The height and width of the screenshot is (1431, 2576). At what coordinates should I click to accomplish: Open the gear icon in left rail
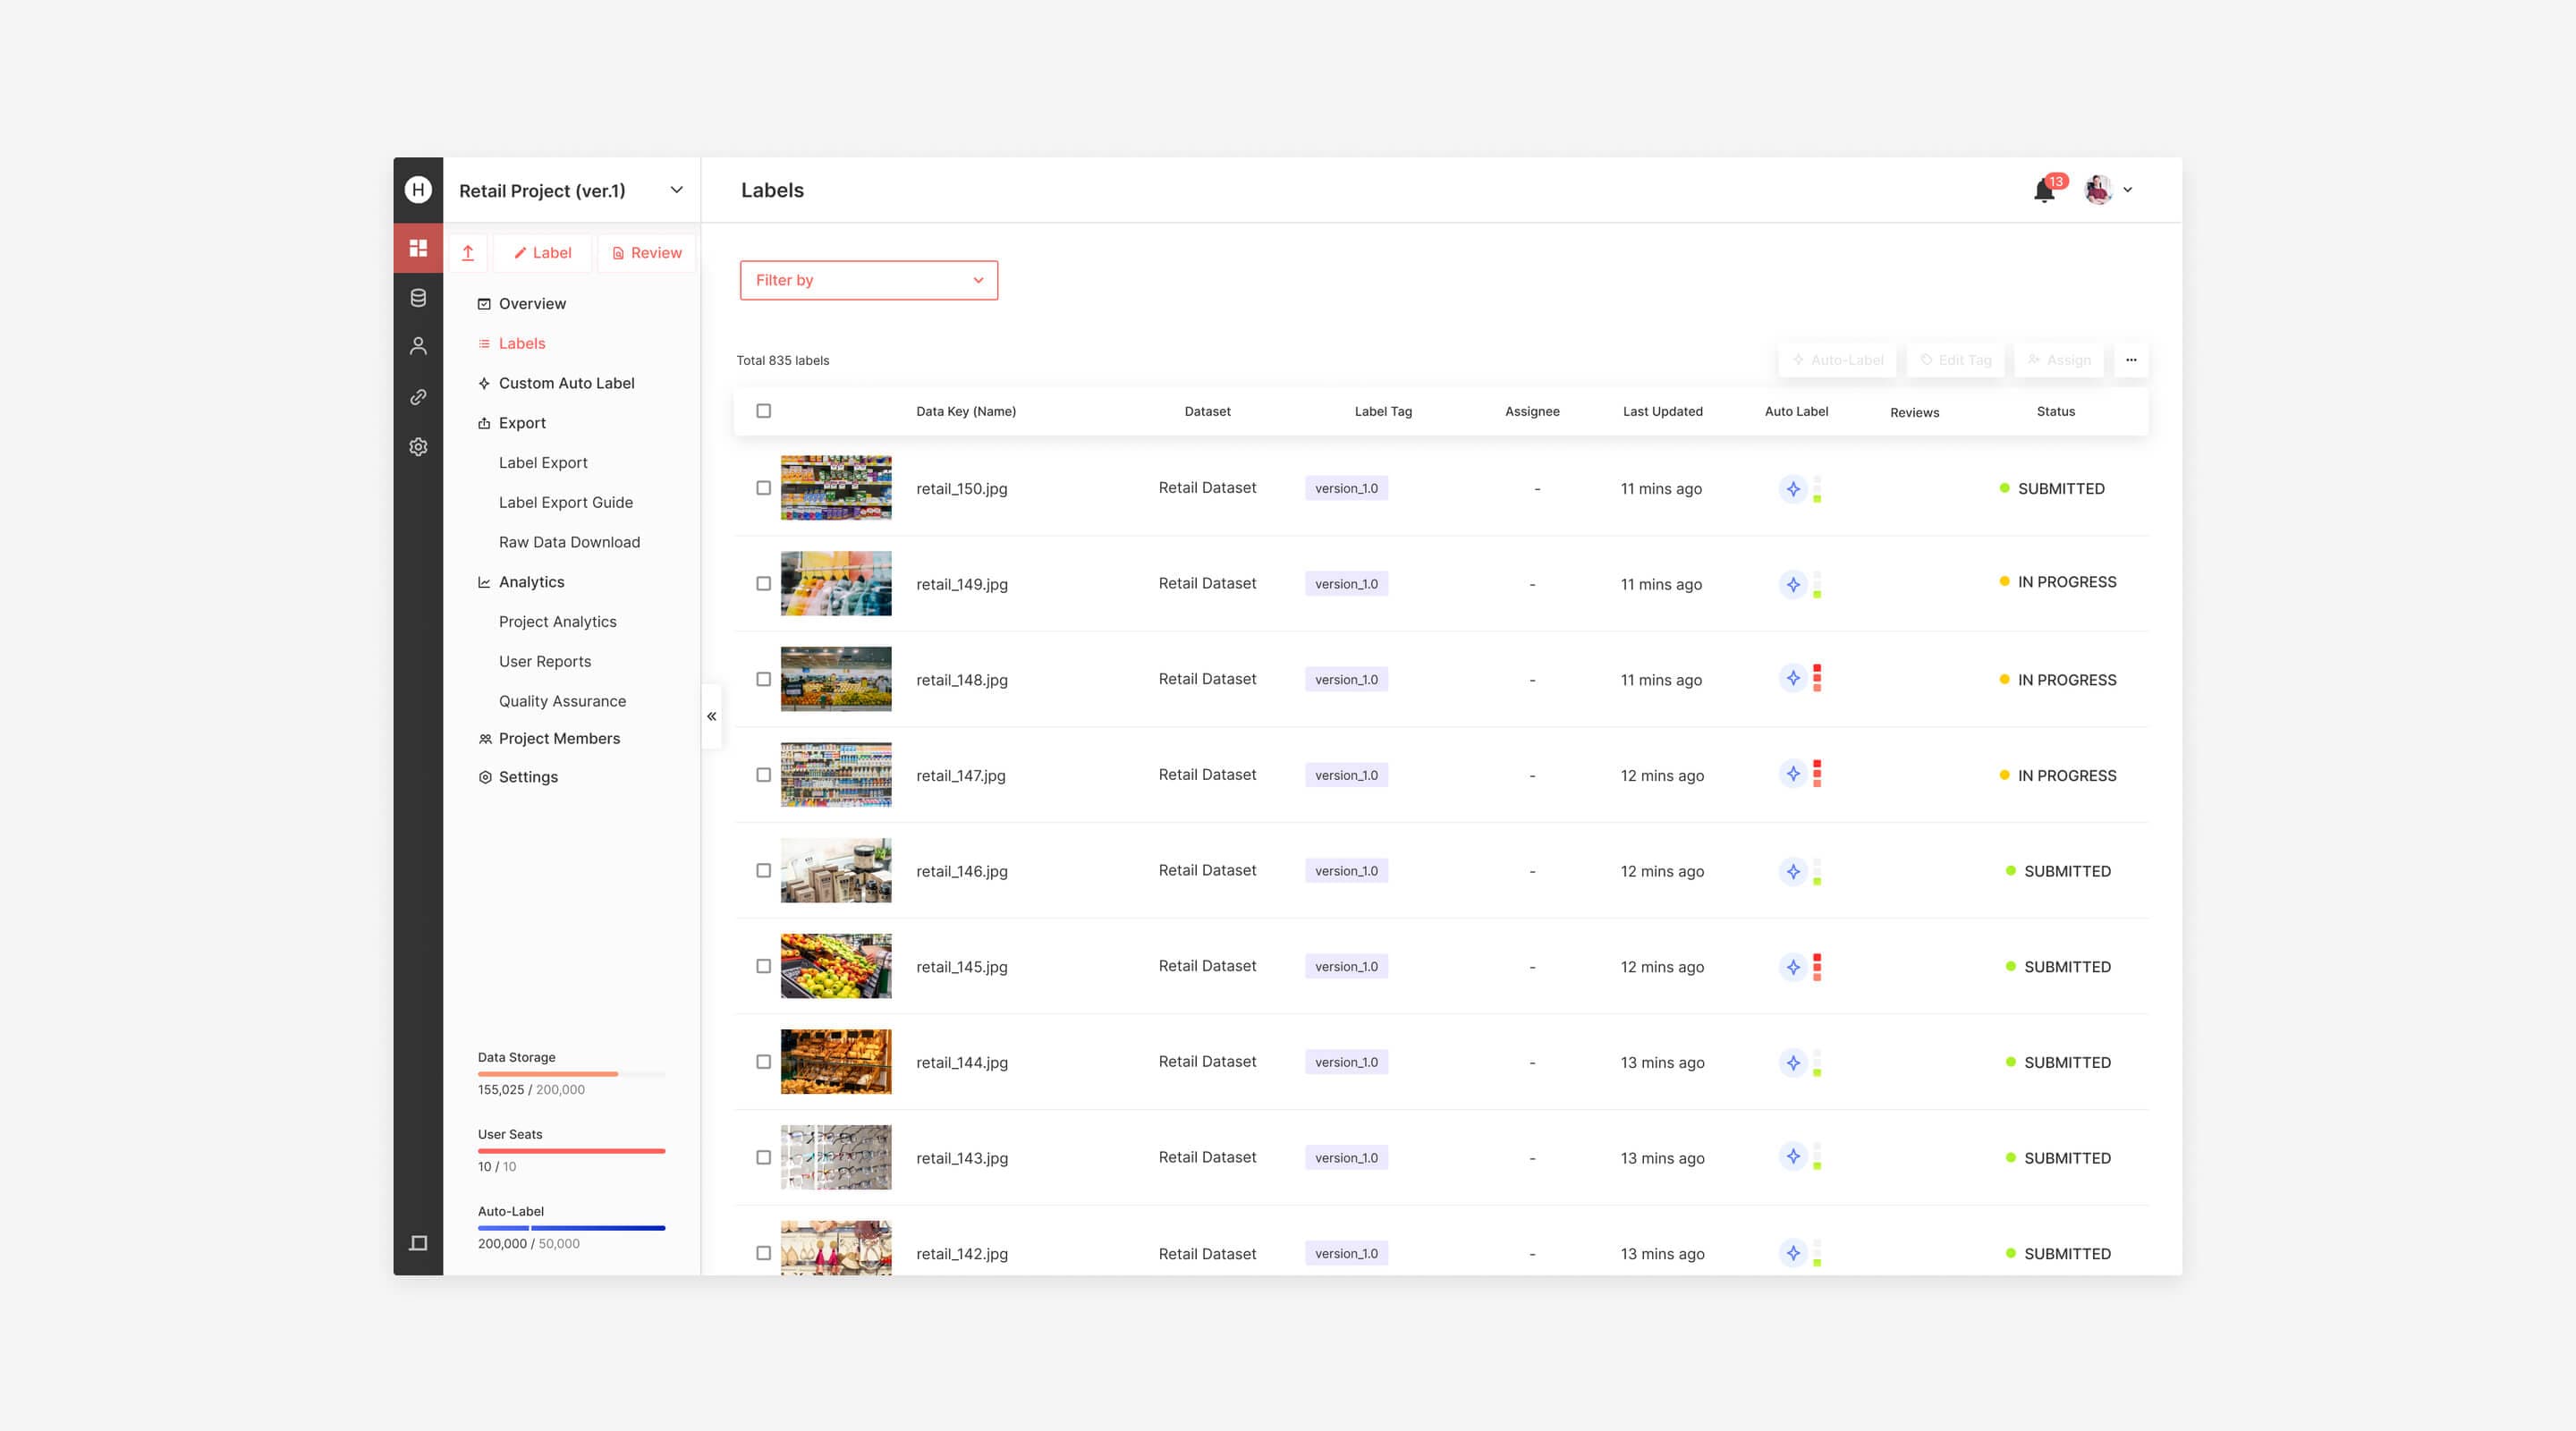[418, 447]
